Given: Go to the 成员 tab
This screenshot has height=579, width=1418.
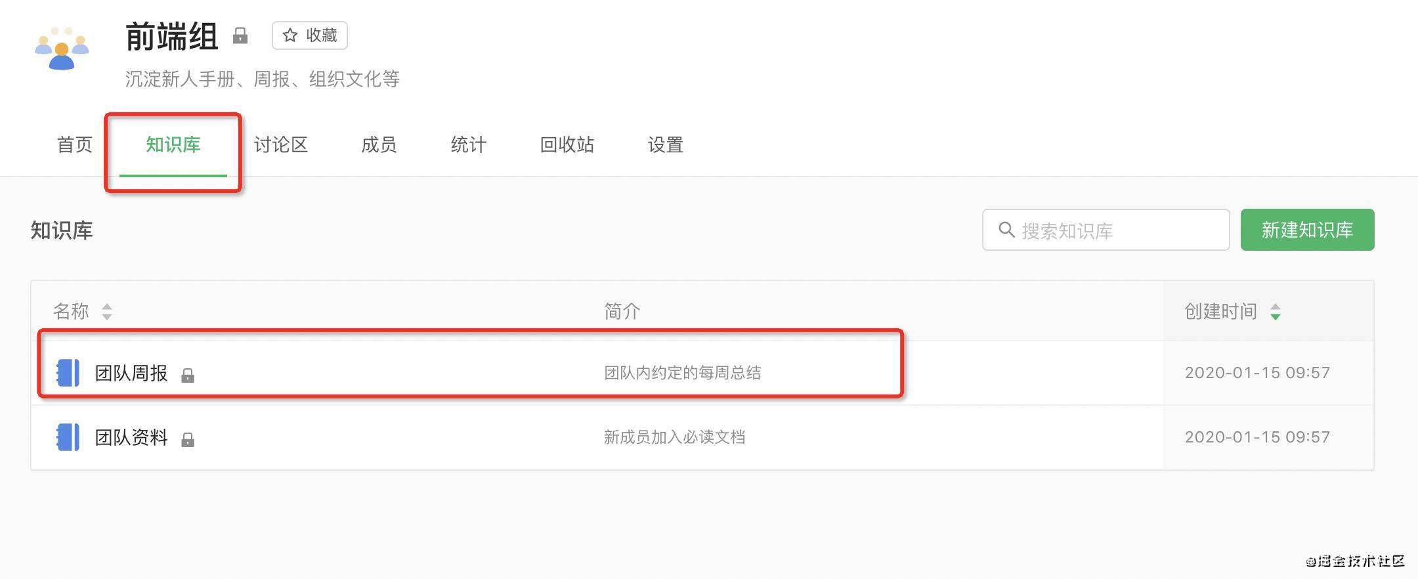Looking at the screenshot, I should (379, 144).
